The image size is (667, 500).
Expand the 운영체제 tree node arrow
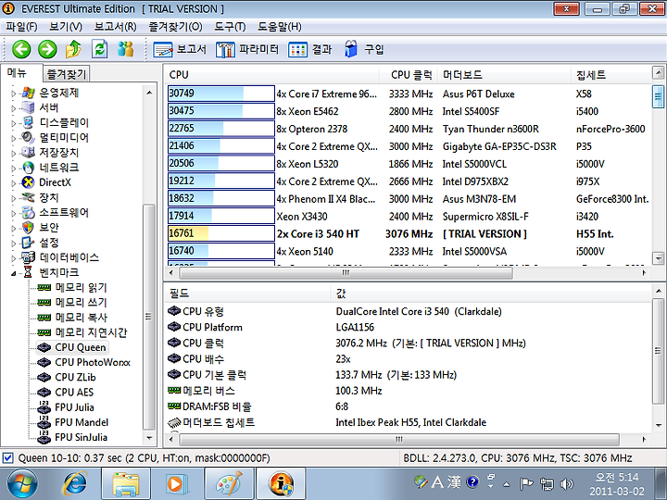[x=14, y=94]
